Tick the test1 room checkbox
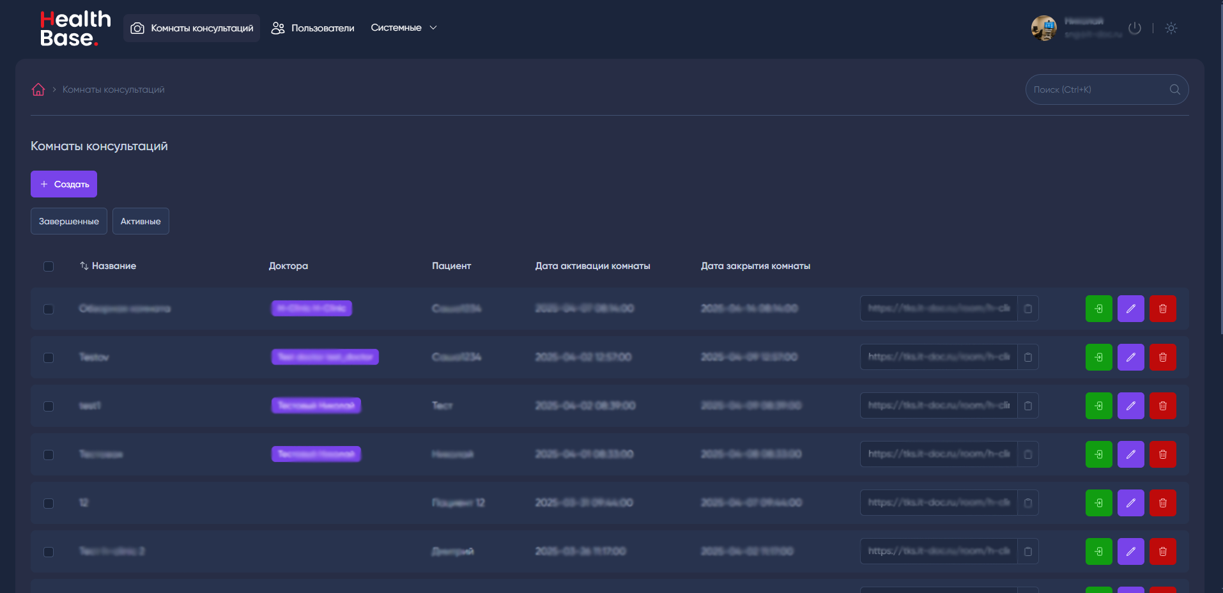This screenshot has height=593, width=1223. tap(49, 406)
